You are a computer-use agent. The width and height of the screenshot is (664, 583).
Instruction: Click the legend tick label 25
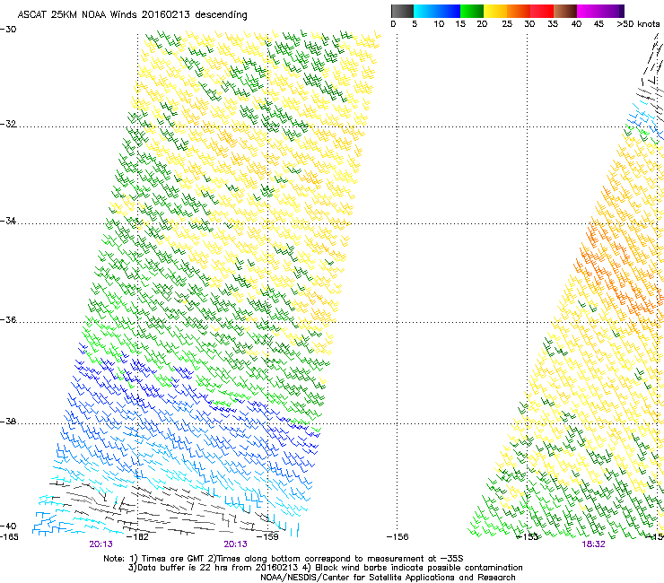(x=507, y=24)
